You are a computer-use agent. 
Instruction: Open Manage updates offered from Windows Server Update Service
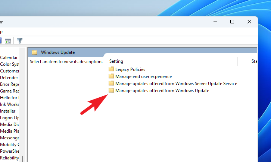click(x=173, y=83)
